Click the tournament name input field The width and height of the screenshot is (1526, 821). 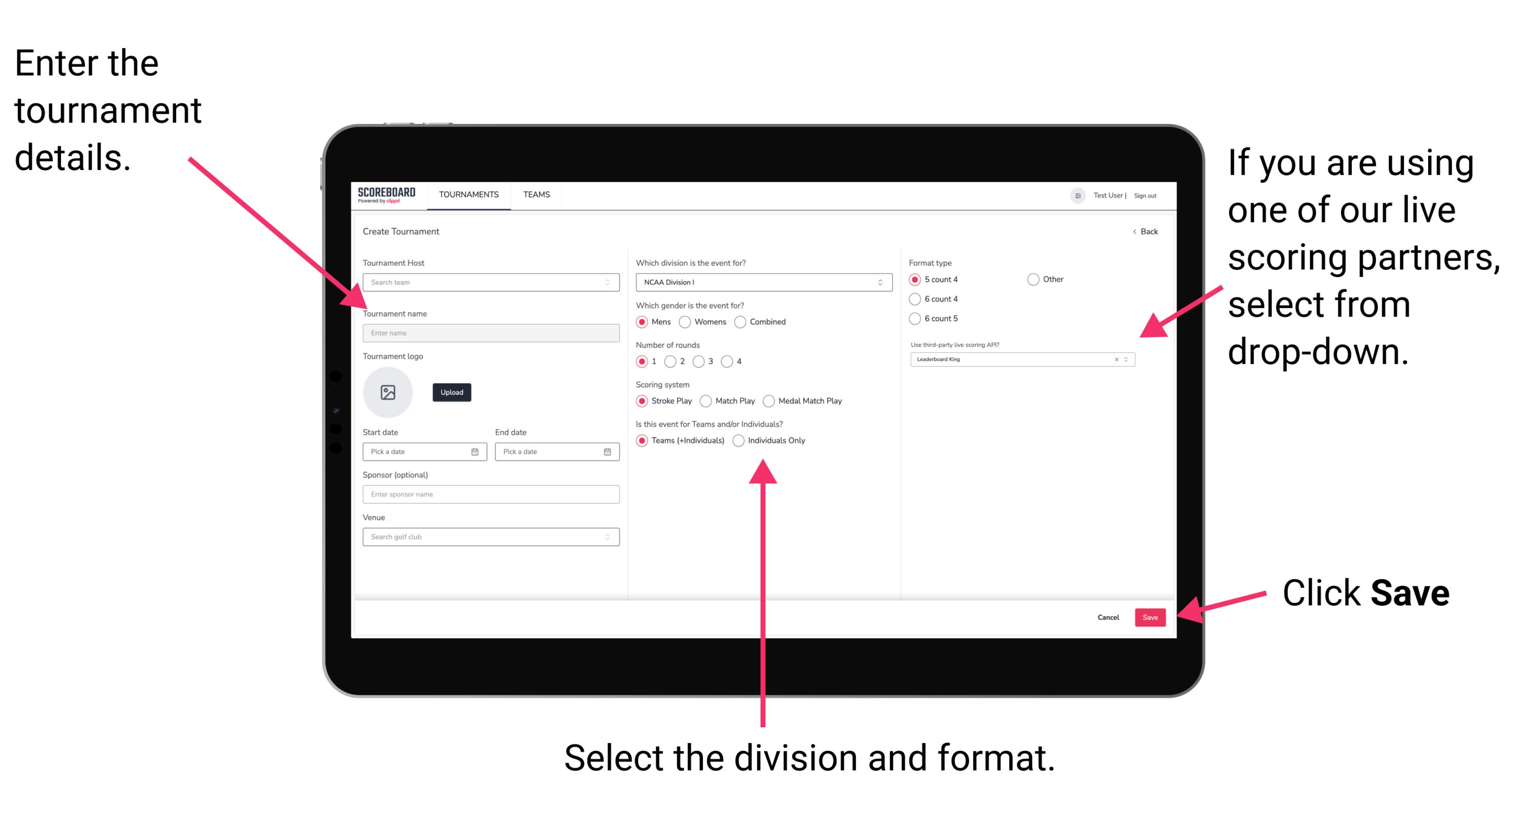[x=489, y=332]
